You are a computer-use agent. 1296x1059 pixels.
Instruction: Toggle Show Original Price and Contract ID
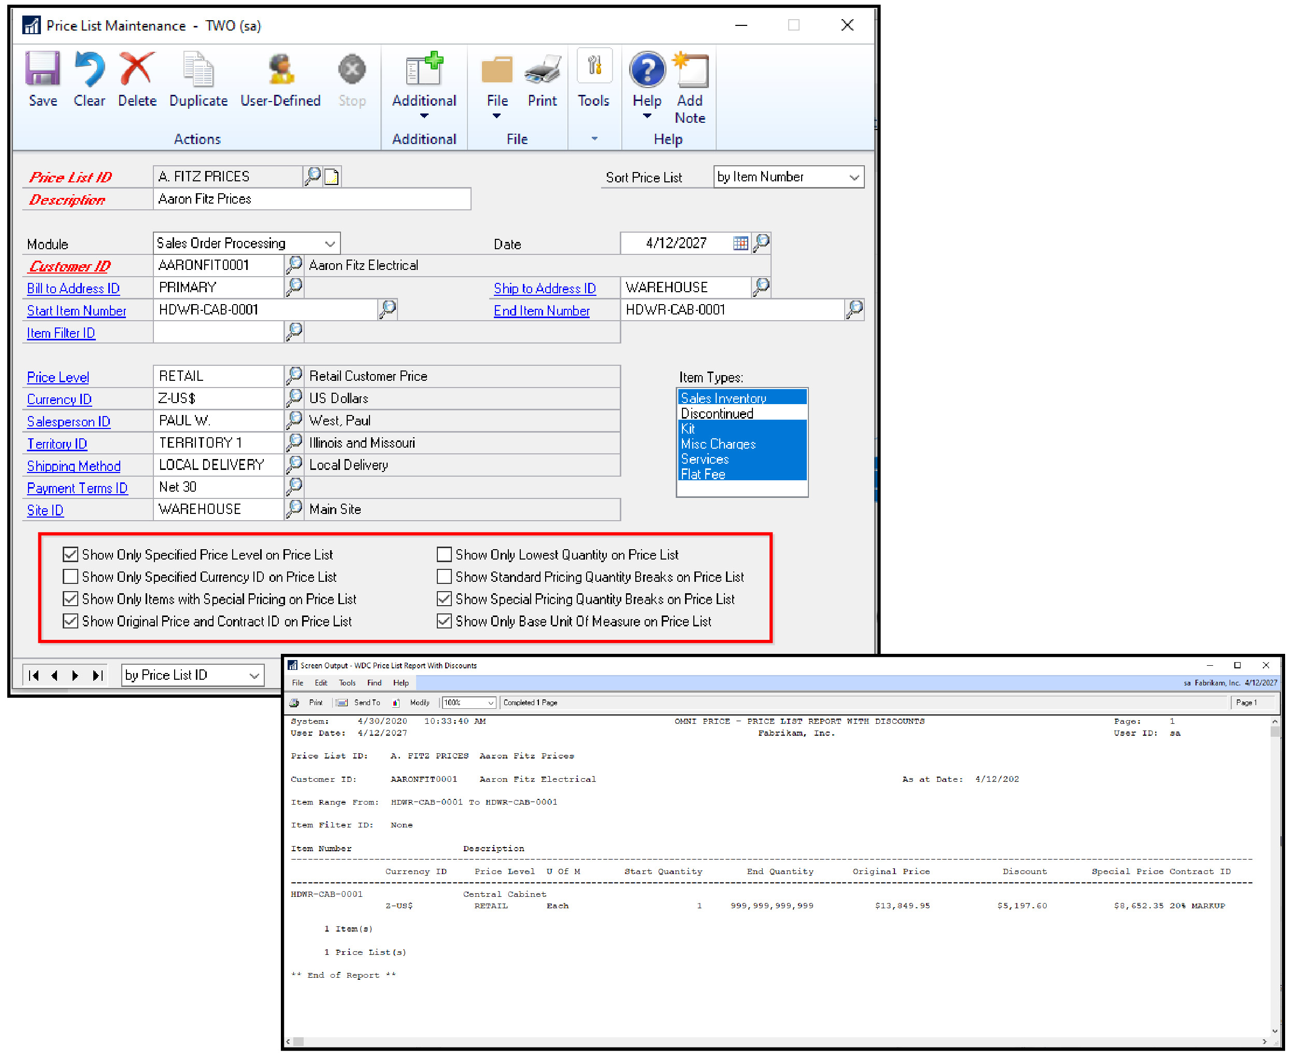coord(70,620)
